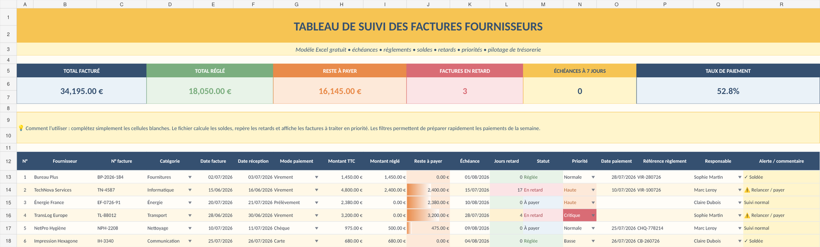
Task: Expand payment mode dropdown for TechNova Services
Action: [316, 190]
